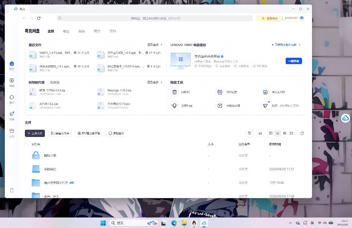Go back with the left arrow icon
Screen dimensions: 352x228
point(24,18)
